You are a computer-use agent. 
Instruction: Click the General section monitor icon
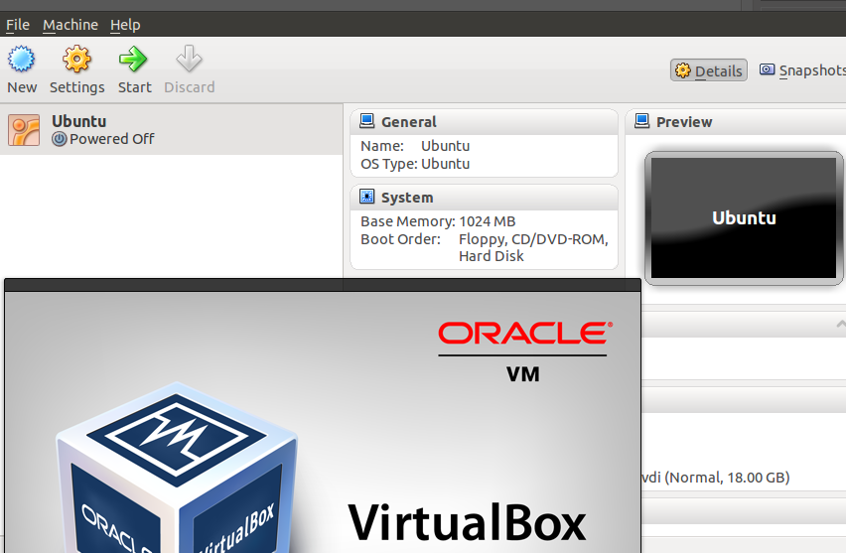click(x=366, y=121)
